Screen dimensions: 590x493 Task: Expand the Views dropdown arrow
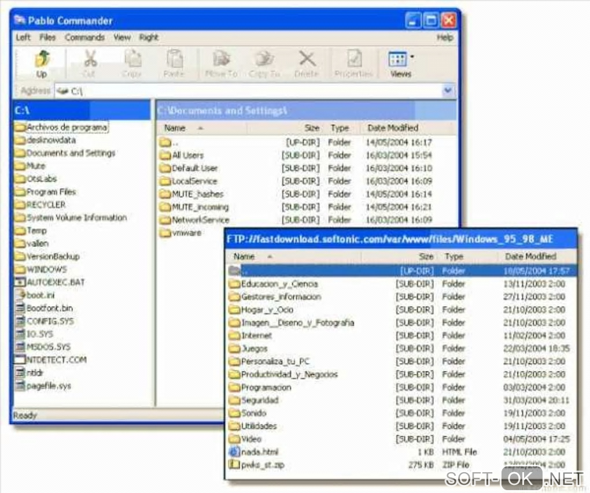pyautogui.click(x=412, y=57)
